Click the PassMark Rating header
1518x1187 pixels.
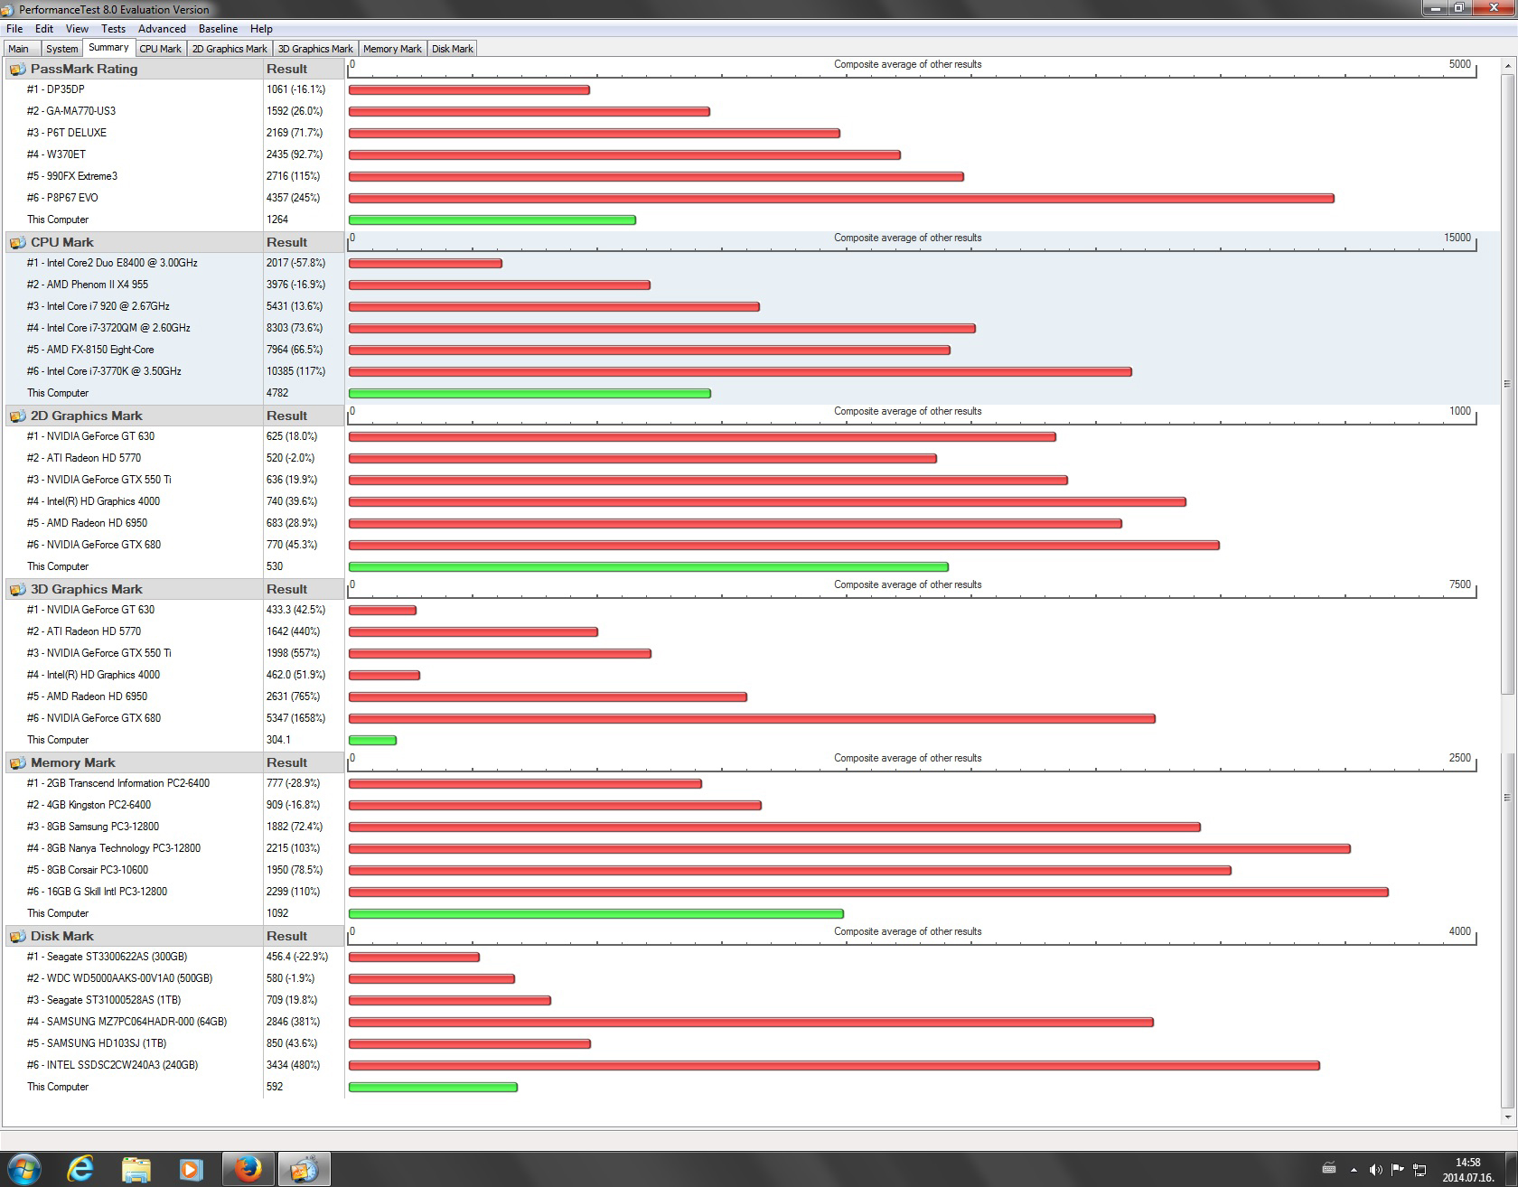coord(134,69)
